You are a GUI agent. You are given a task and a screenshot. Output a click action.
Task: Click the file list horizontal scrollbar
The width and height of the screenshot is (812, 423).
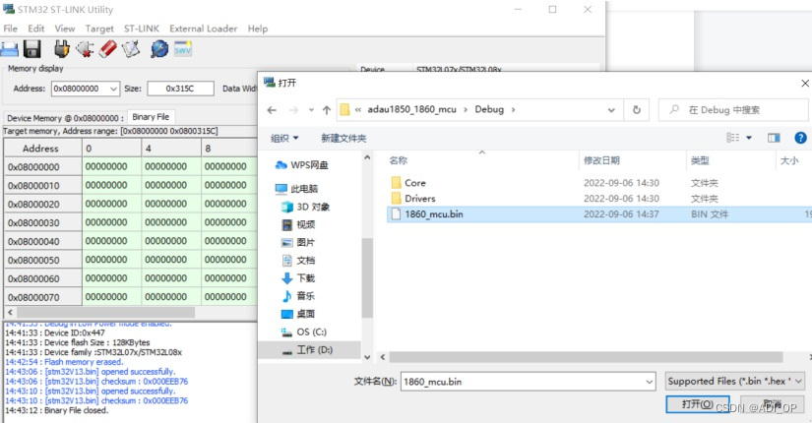586,357
